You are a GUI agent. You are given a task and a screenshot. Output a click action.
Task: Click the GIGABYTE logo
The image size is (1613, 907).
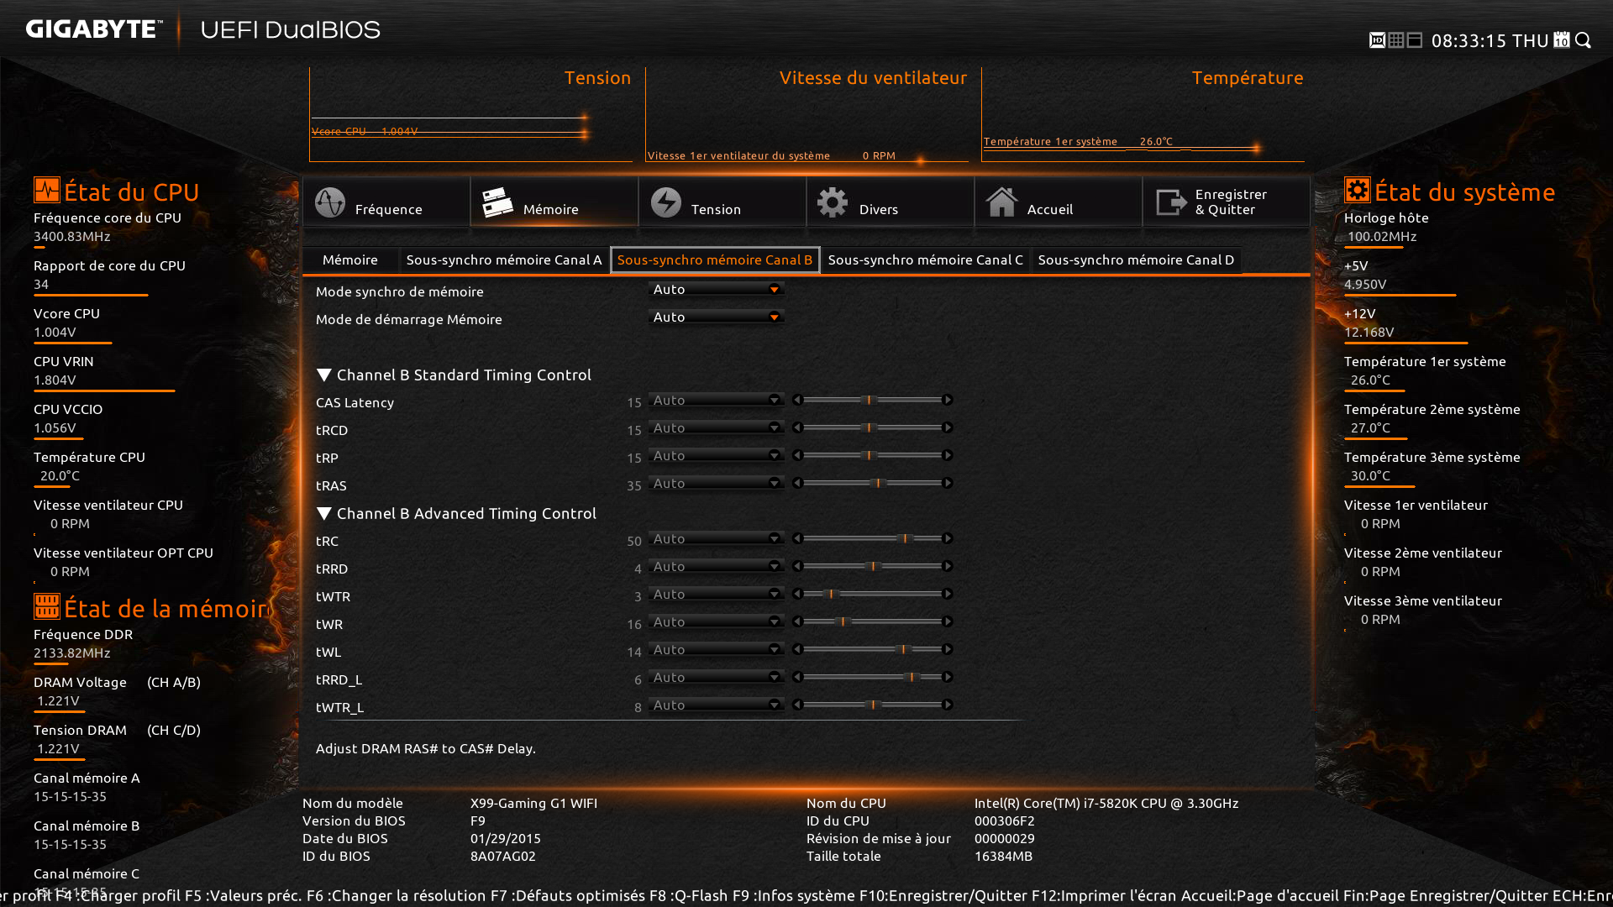pyautogui.click(x=93, y=29)
